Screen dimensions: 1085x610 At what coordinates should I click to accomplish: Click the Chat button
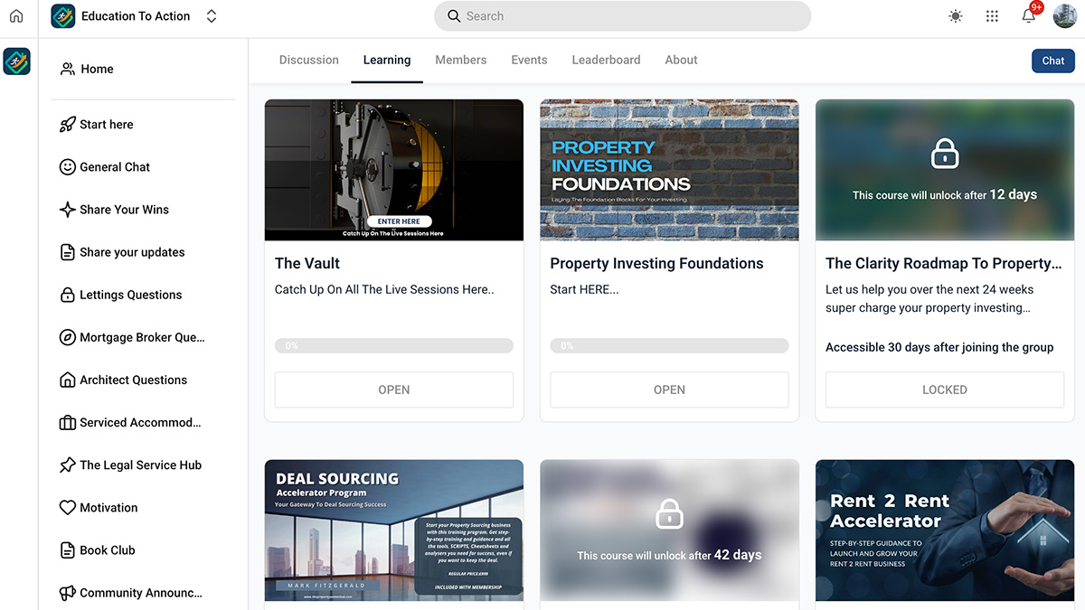1052,60
